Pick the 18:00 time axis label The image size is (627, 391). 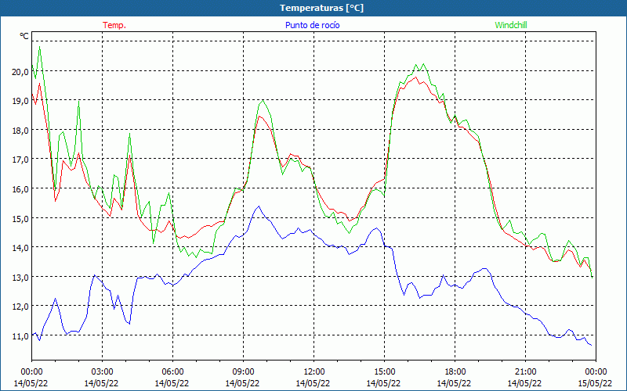point(455,371)
